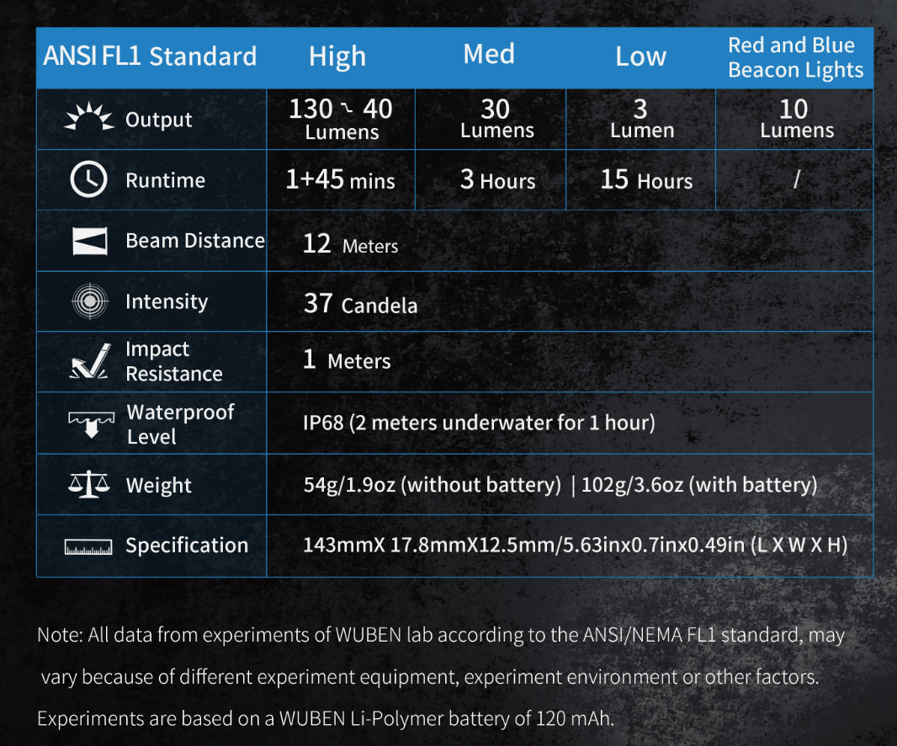Click the High column header

click(x=337, y=56)
